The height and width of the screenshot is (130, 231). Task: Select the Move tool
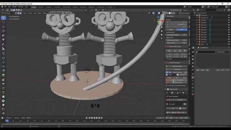pyautogui.click(x=3, y=27)
